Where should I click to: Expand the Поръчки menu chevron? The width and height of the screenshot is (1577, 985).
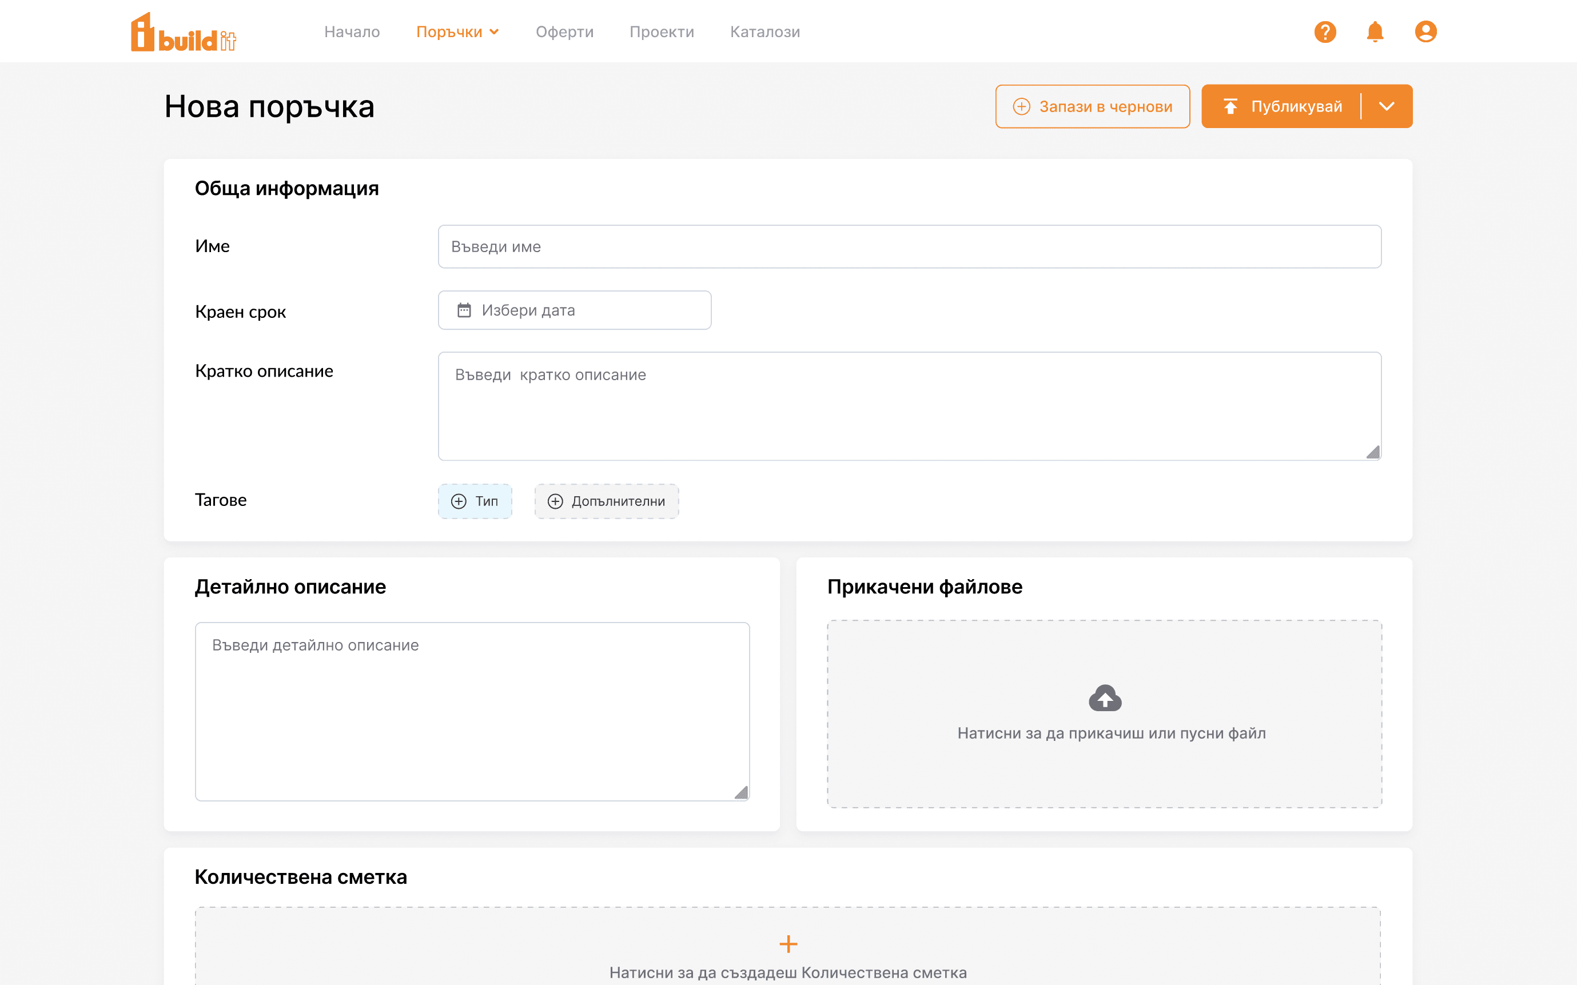pyautogui.click(x=495, y=32)
